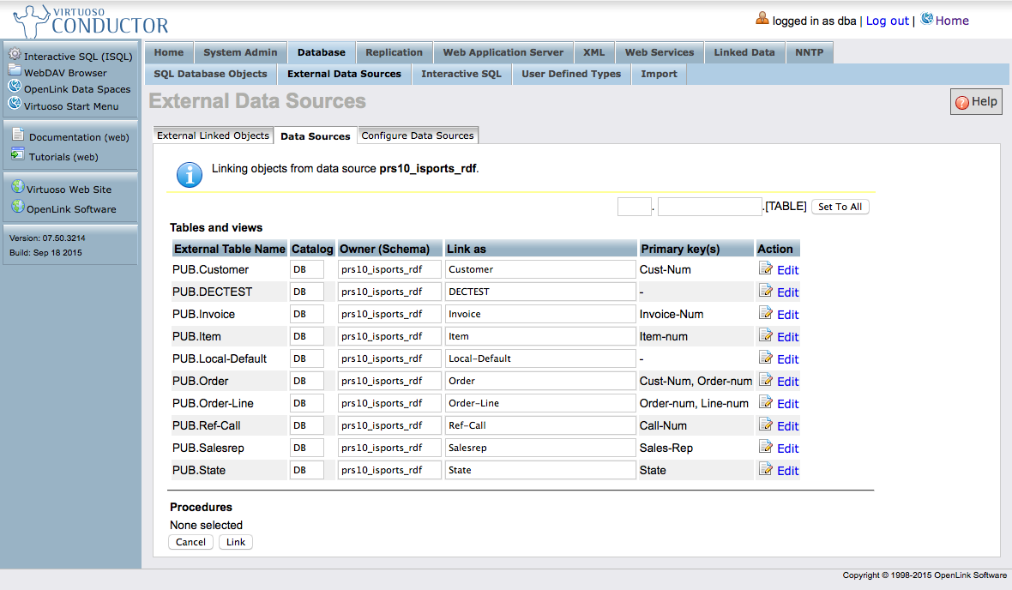Image resolution: width=1012 pixels, height=590 pixels.
Task: Click the edit icon for PUB.Customer row
Action: click(x=766, y=268)
